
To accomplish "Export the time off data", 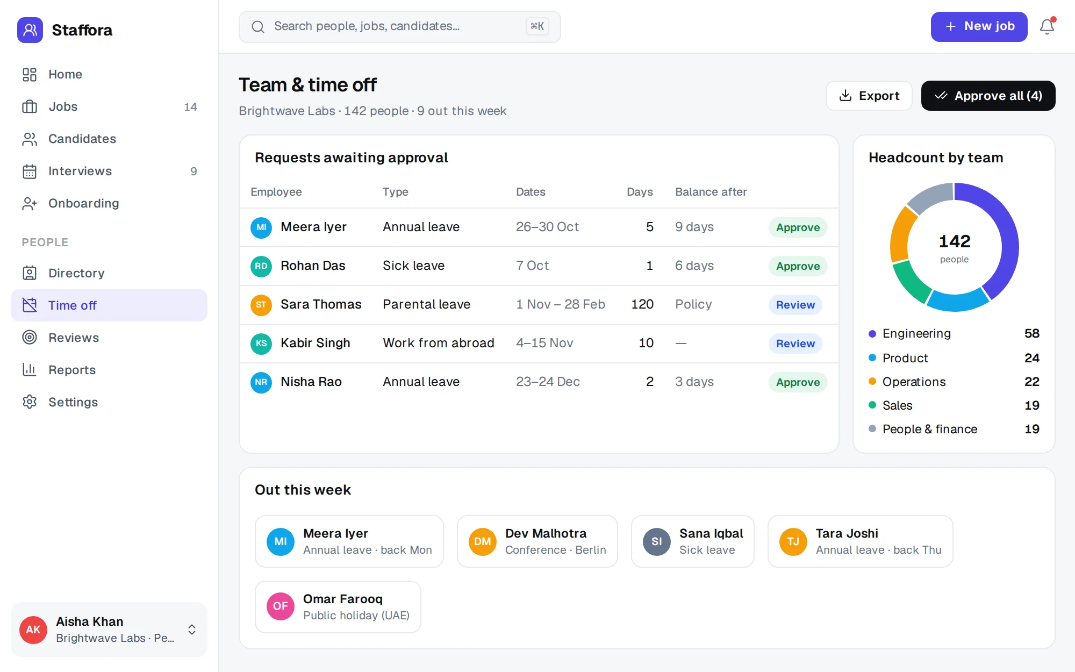I will pos(869,96).
